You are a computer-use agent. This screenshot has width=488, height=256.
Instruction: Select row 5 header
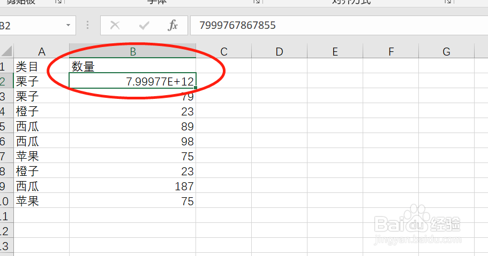pos(6,126)
